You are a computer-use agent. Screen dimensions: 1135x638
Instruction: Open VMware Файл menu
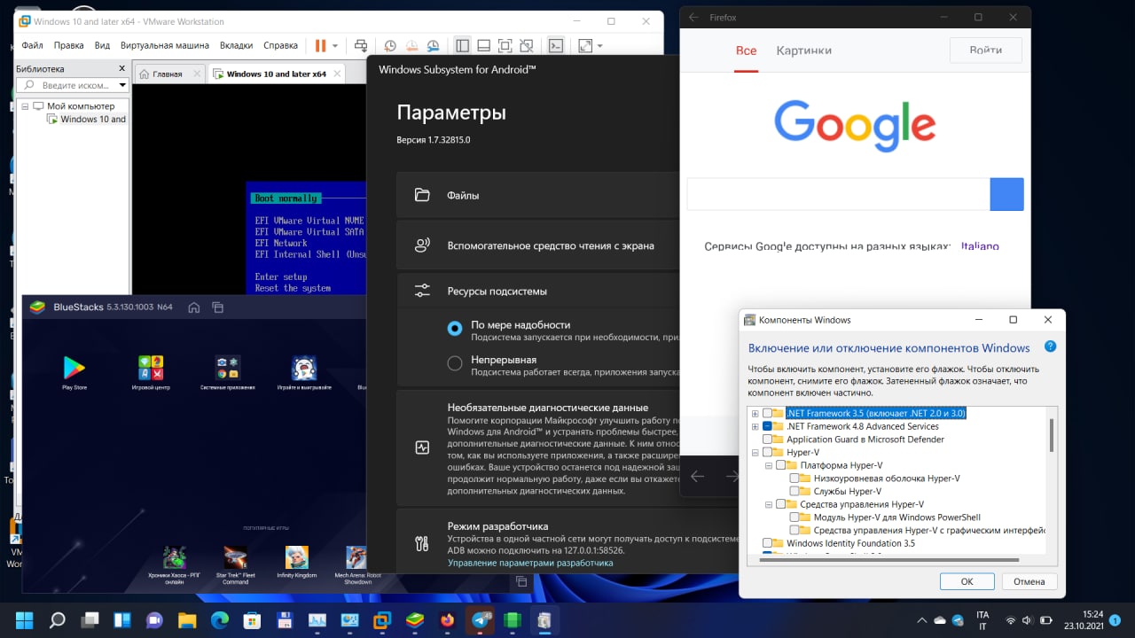tap(32, 45)
